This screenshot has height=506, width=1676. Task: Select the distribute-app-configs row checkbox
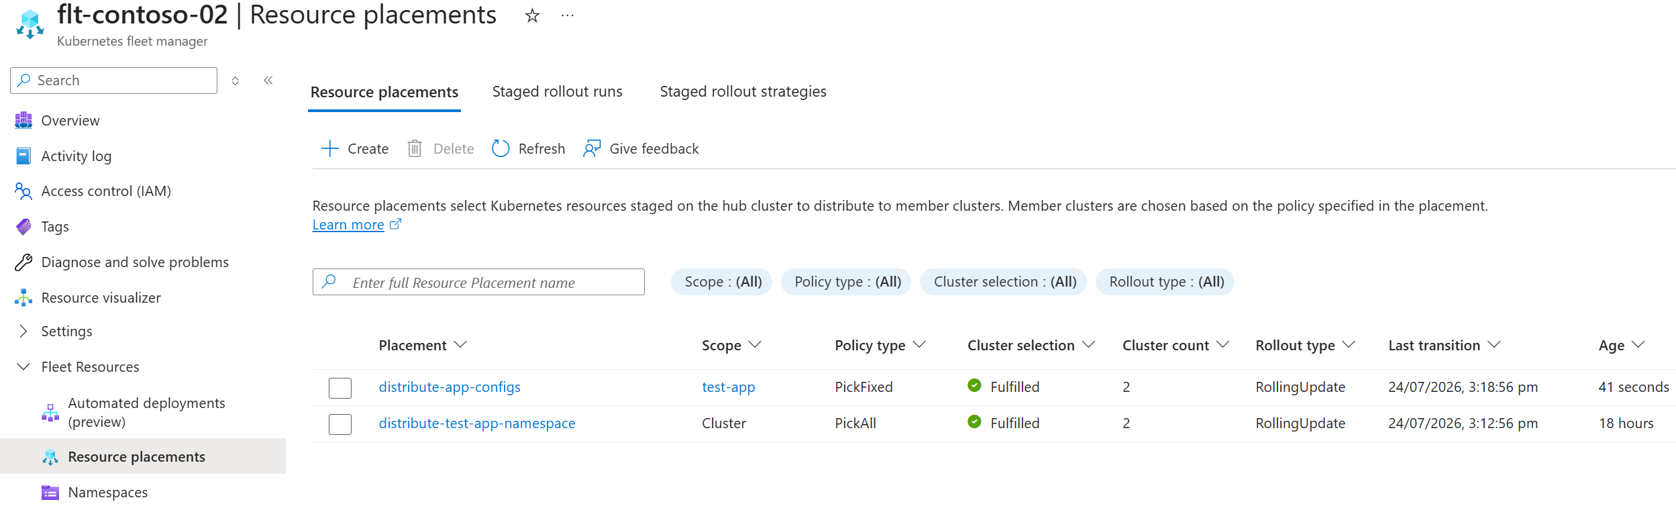tap(340, 388)
